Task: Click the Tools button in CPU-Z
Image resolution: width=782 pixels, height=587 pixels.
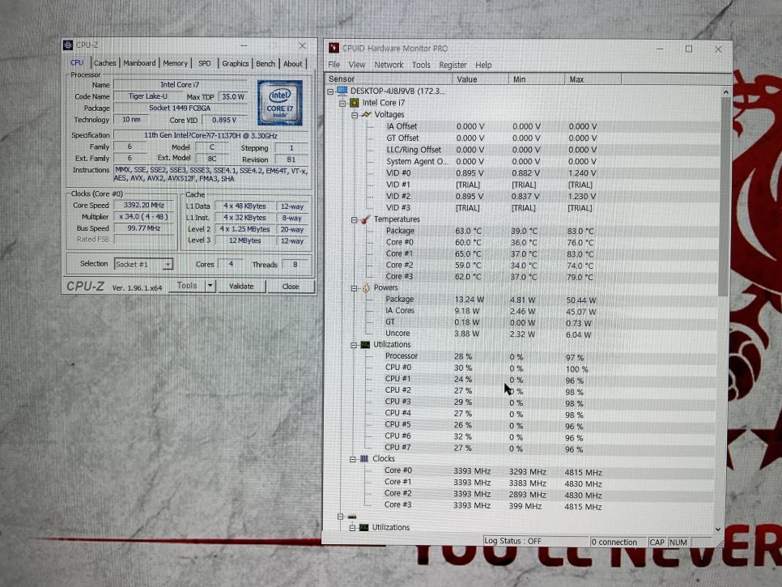Action: tap(188, 286)
